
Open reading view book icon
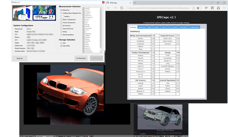pos(193,8)
